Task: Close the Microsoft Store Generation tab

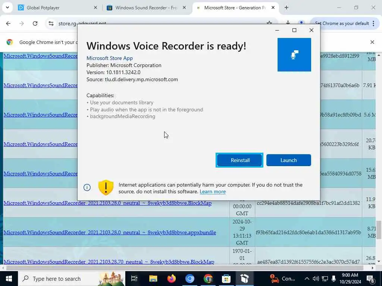Action: [273, 8]
